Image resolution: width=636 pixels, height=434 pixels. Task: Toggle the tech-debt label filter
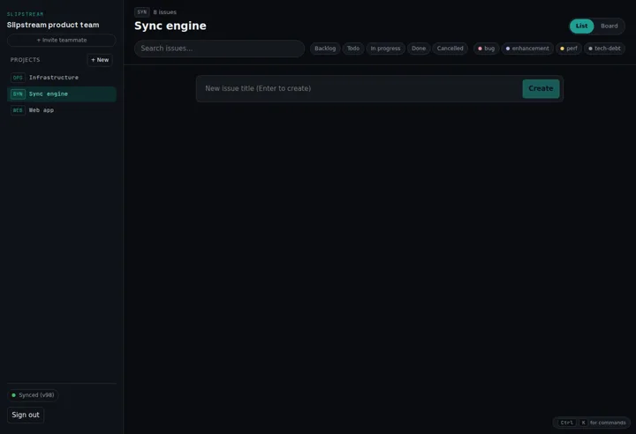coord(604,49)
